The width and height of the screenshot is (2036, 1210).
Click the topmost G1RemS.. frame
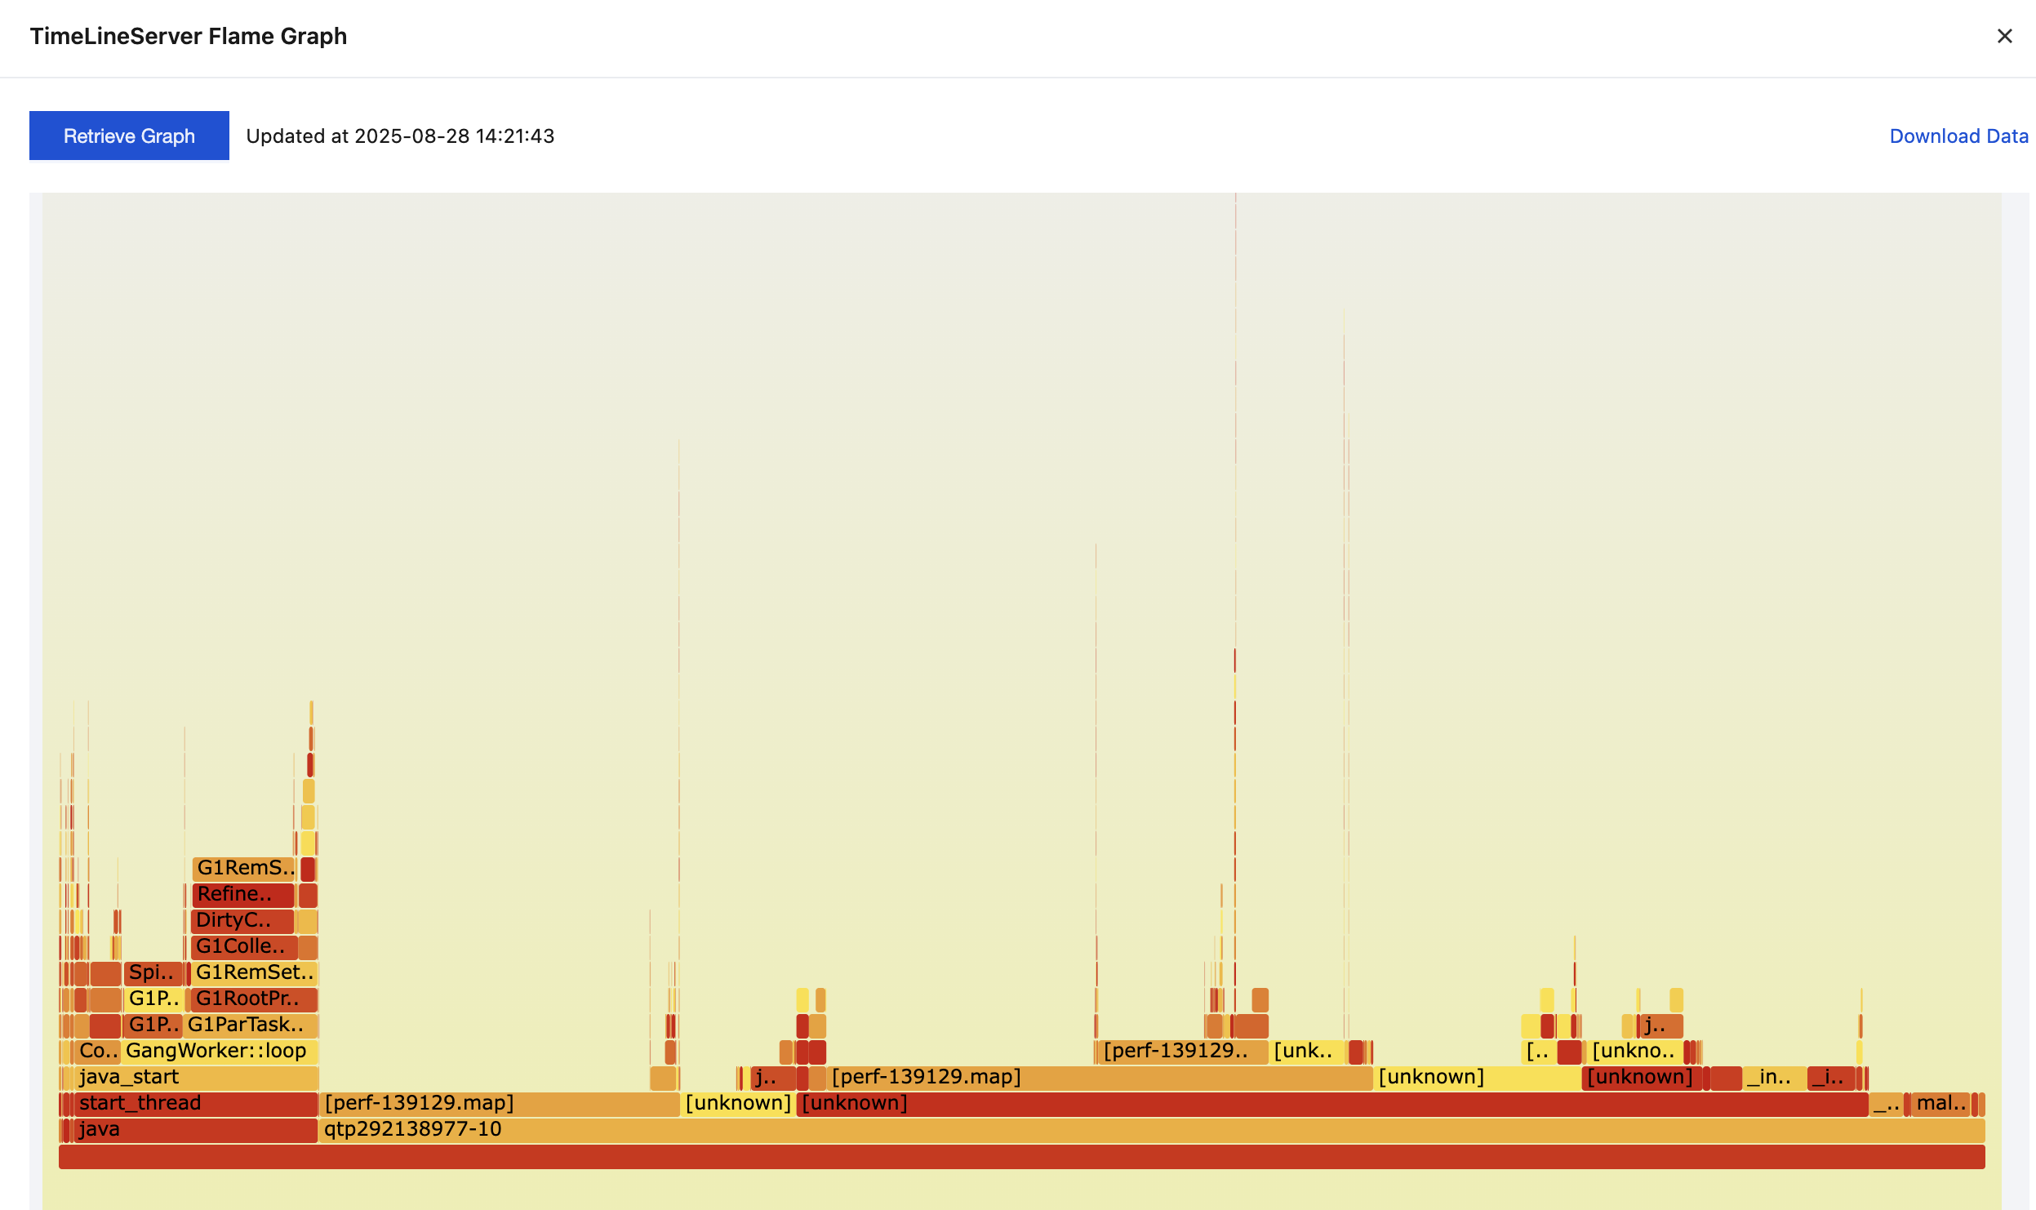pyautogui.click(x=243, y=869)
